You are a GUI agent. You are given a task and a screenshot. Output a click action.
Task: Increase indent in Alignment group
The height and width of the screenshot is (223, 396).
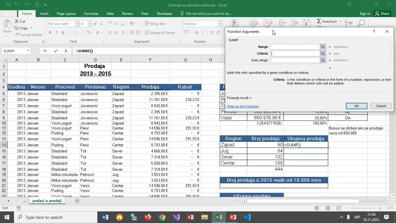138,33
